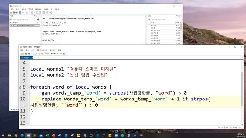Select variable 사업명한글 in variables panel
Image resolution: width=246 pixels, height=138 pixels.
[155, 36]
